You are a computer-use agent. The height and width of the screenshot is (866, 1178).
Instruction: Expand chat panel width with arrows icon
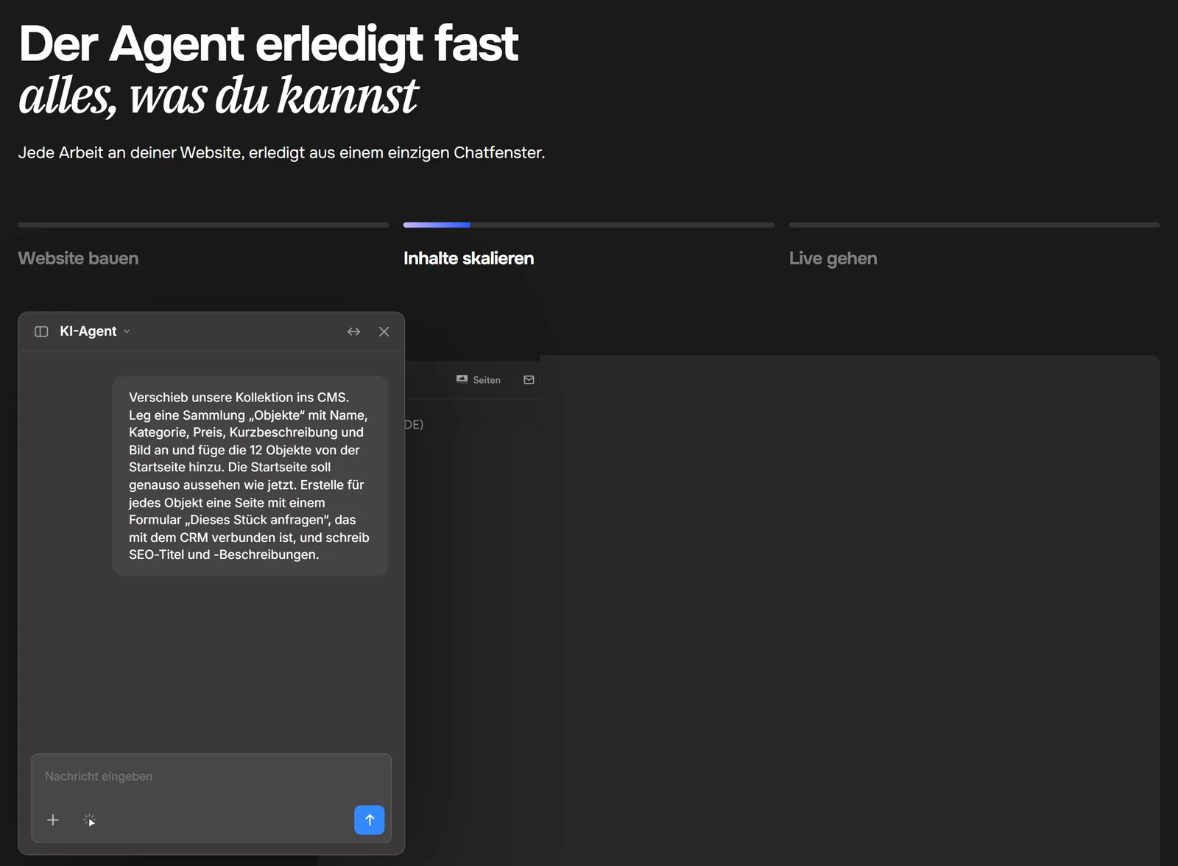pyautogui.click(x=353, y=331)
